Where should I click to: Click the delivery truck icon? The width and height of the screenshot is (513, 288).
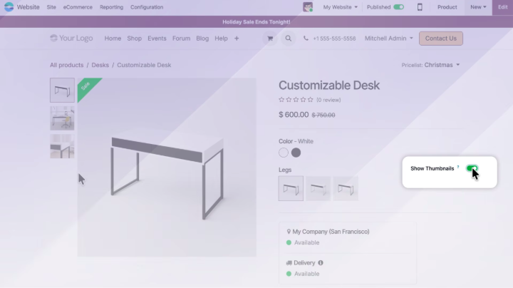pos(289,263)
